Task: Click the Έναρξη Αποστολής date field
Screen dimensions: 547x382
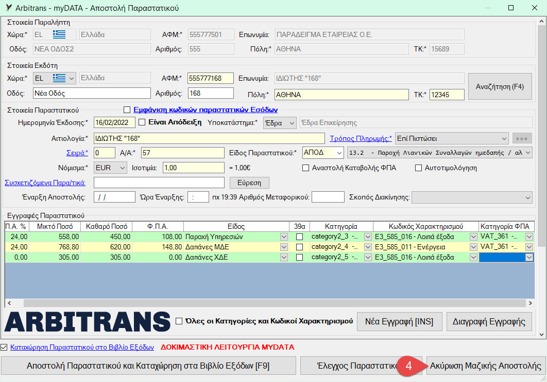Action: (114, 197)
